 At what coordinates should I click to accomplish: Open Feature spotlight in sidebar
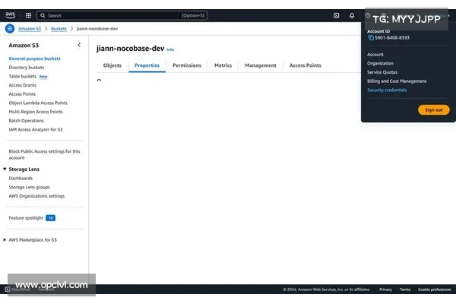pyautogui.click(x=26, y=218)
